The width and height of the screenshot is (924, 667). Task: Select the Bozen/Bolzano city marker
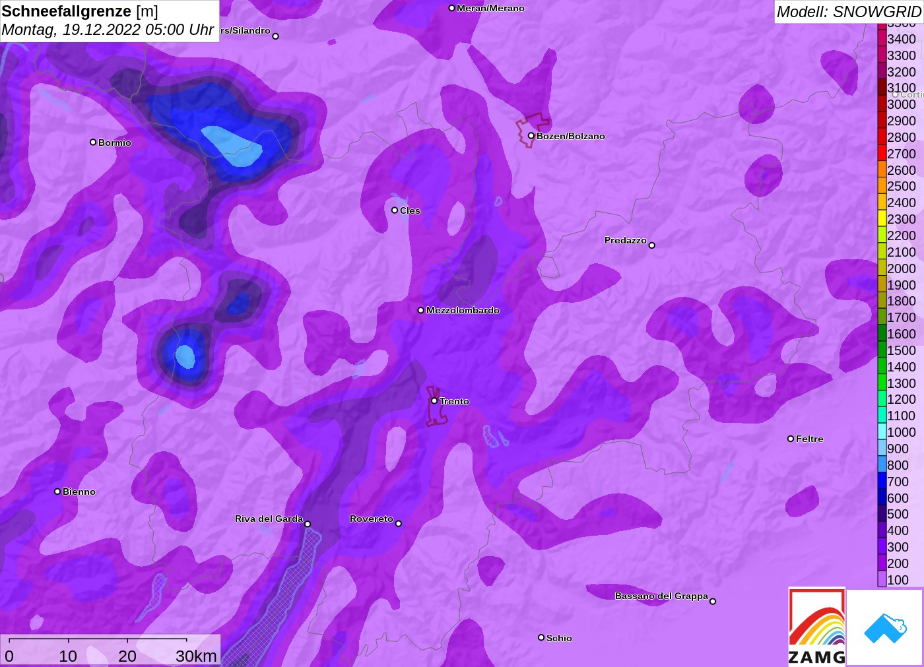pos(531,136)
